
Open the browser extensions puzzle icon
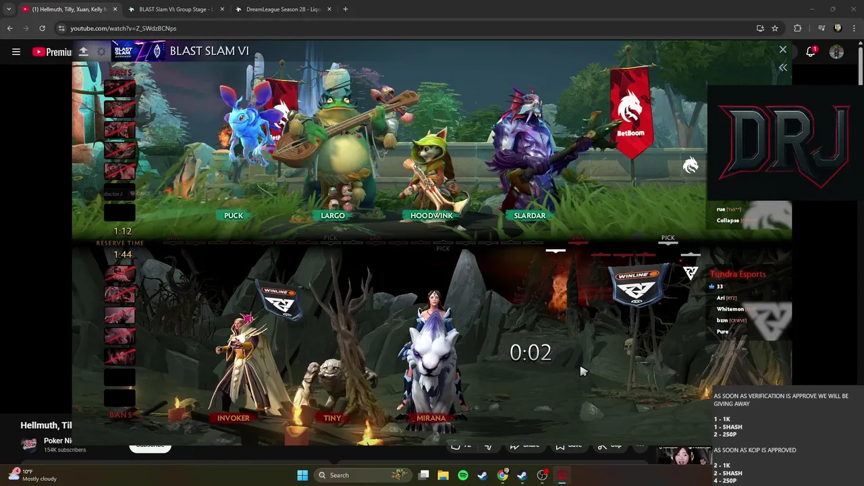point(798,28)
